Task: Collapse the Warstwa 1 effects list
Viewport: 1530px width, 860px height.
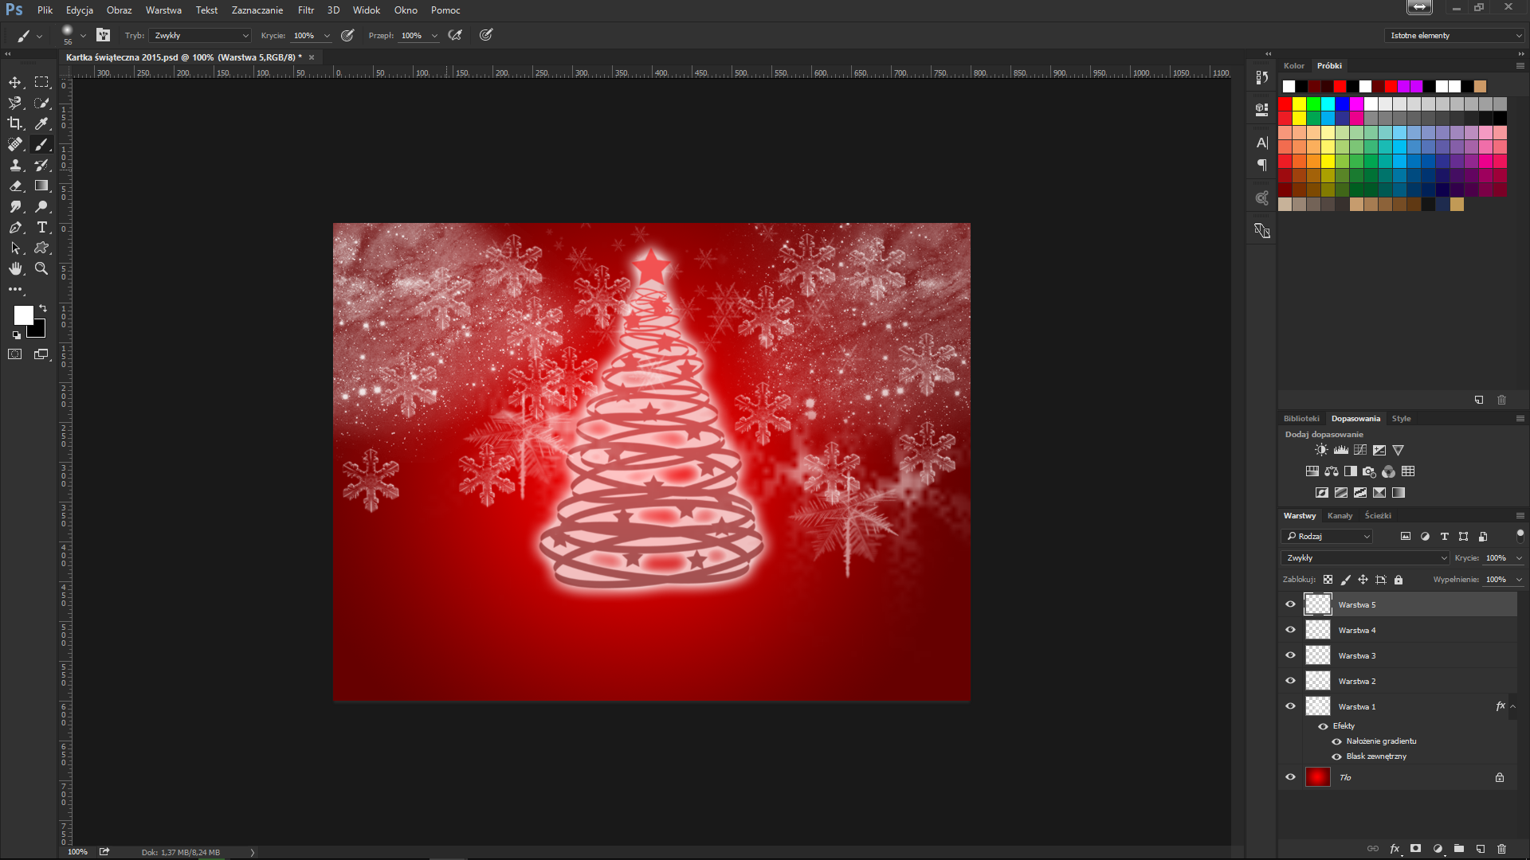Action: point(1512,706)
